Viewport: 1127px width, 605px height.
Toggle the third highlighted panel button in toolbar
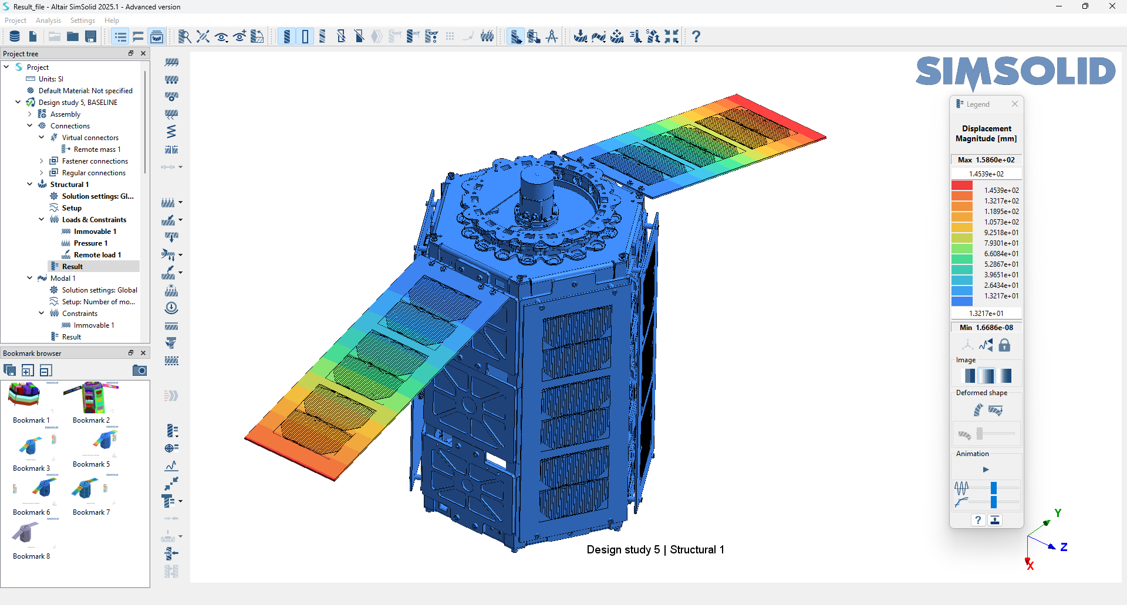pyautogui.click(x=157, y=36)
